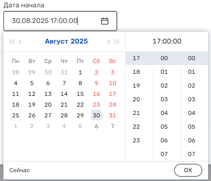This screenshot has height=181, width=211.
Task: Open year selector by clicking 2025
Action: pos(79,41)
